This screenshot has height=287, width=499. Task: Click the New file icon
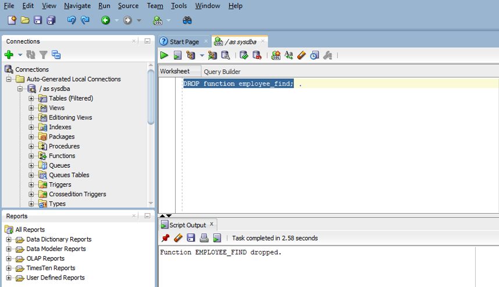[x=12, y=20]
